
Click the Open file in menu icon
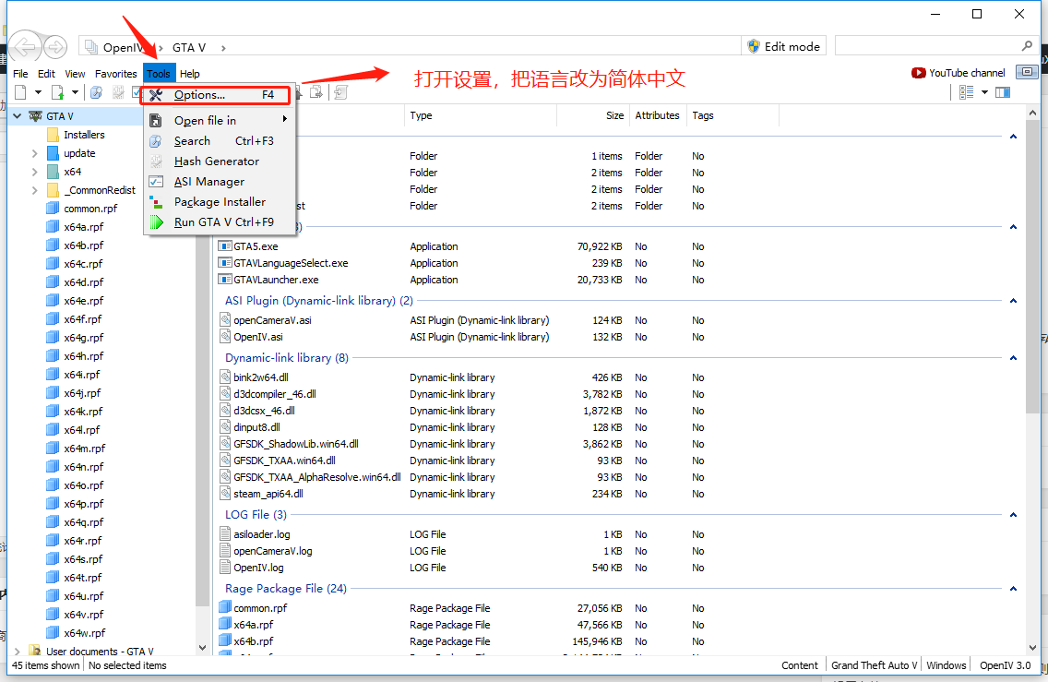click(x=156, y=120)
